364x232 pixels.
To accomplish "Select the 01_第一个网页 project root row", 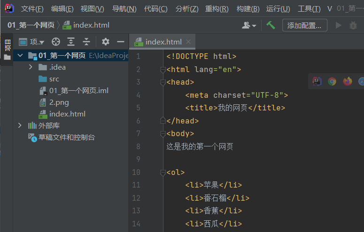I will [71, 56].
